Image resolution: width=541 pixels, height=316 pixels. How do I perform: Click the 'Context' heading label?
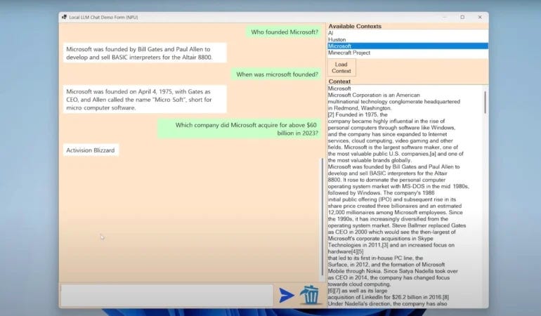point(339,81)
